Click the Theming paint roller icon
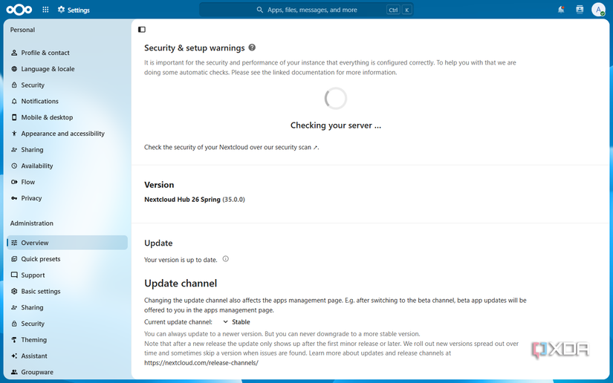Screen dimensions: 613x383 click(x=14, y=340)
